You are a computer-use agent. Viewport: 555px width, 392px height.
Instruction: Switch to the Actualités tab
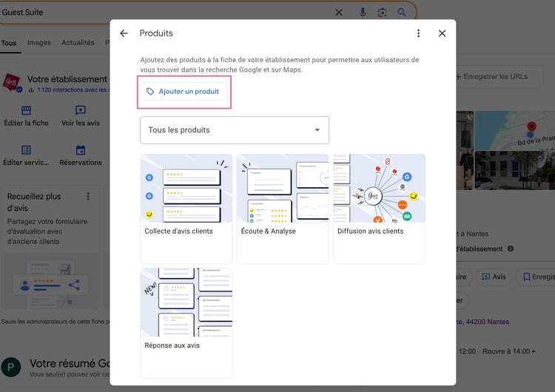click(78, 43)
